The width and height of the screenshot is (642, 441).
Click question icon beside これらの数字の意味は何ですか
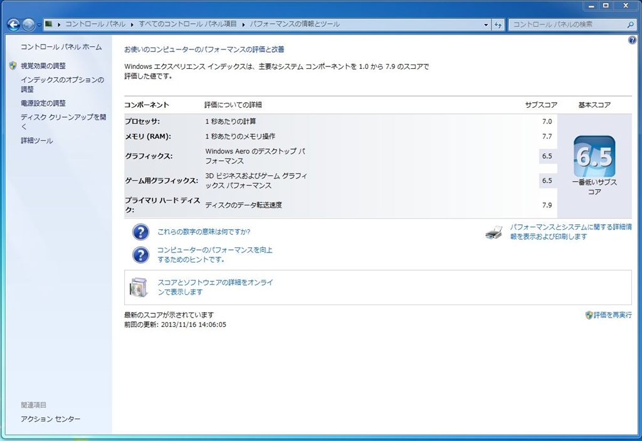point(140,232)
